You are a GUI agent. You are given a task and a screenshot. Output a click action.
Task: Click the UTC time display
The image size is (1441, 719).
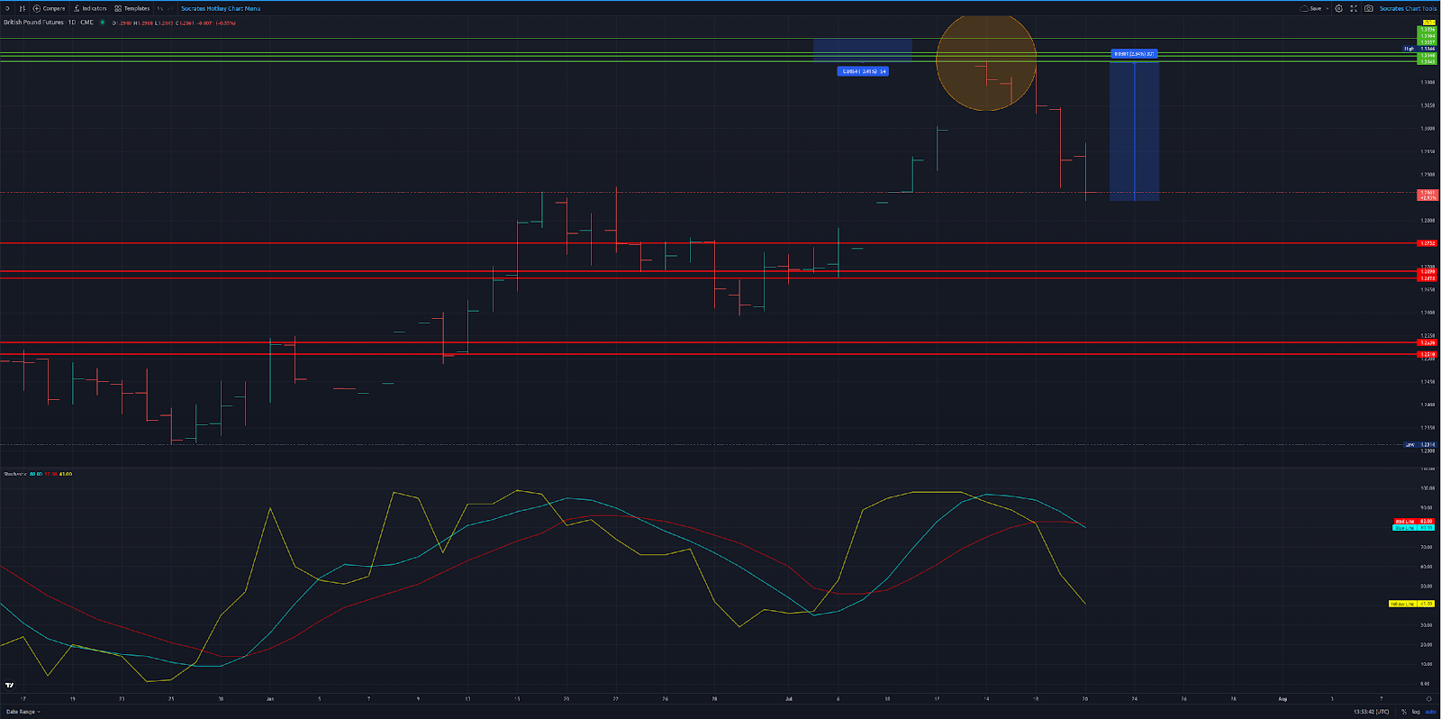click(1371, 712)
